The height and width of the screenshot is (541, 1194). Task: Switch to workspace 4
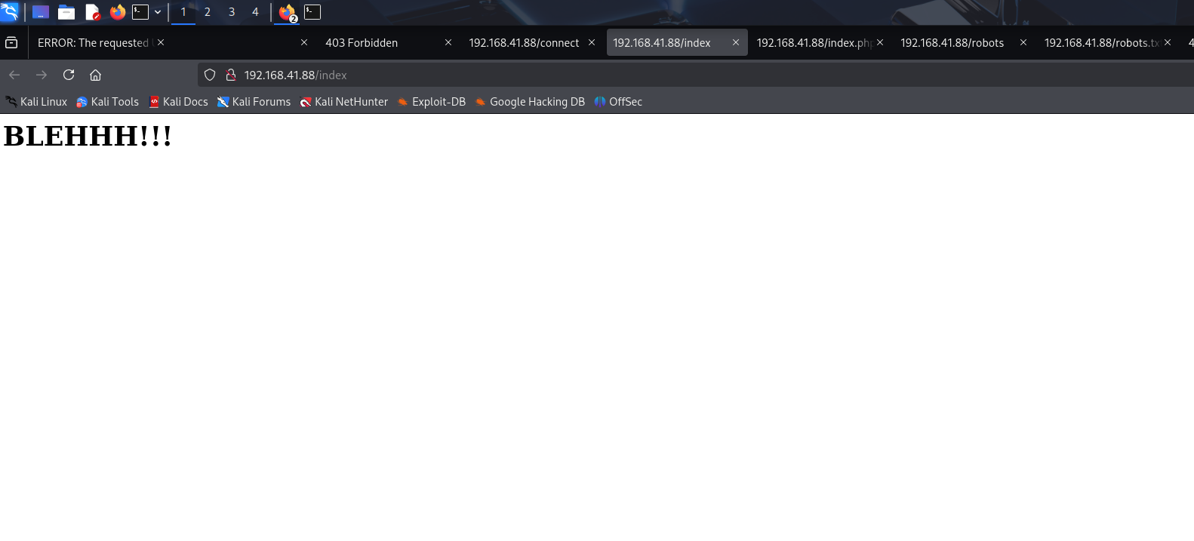pyautogui.click(x=255, y=12)
